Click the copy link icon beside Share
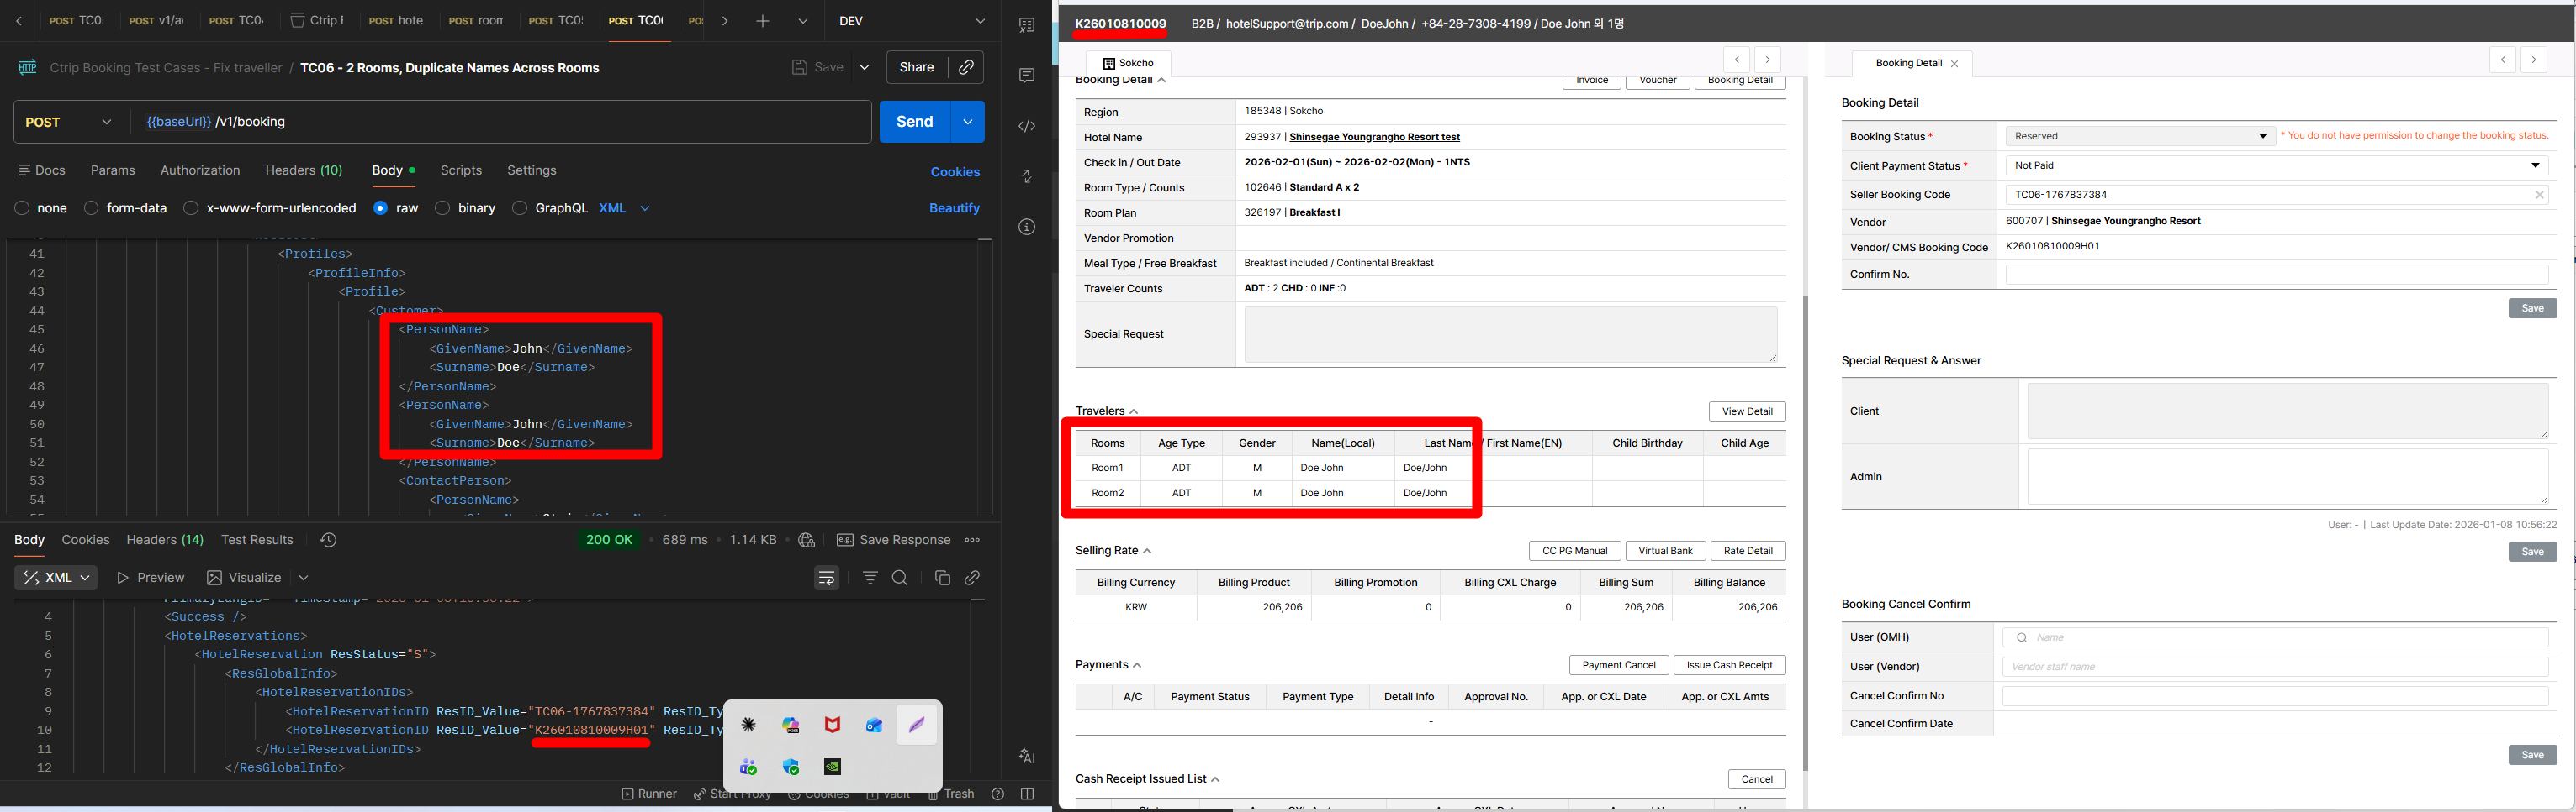 tap(966, 67)
